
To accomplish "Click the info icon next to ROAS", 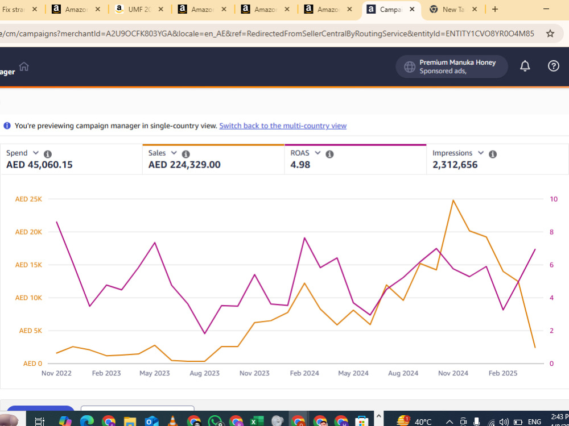I will click(329, 154).
